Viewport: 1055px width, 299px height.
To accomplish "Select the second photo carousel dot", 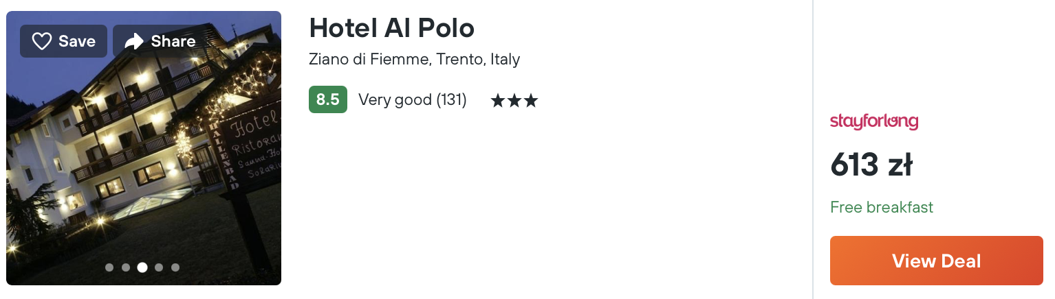I will coord(126,267).
